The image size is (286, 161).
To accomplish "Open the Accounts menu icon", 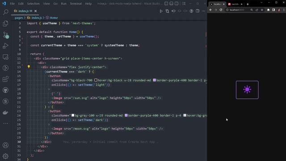I will point(5,145).
